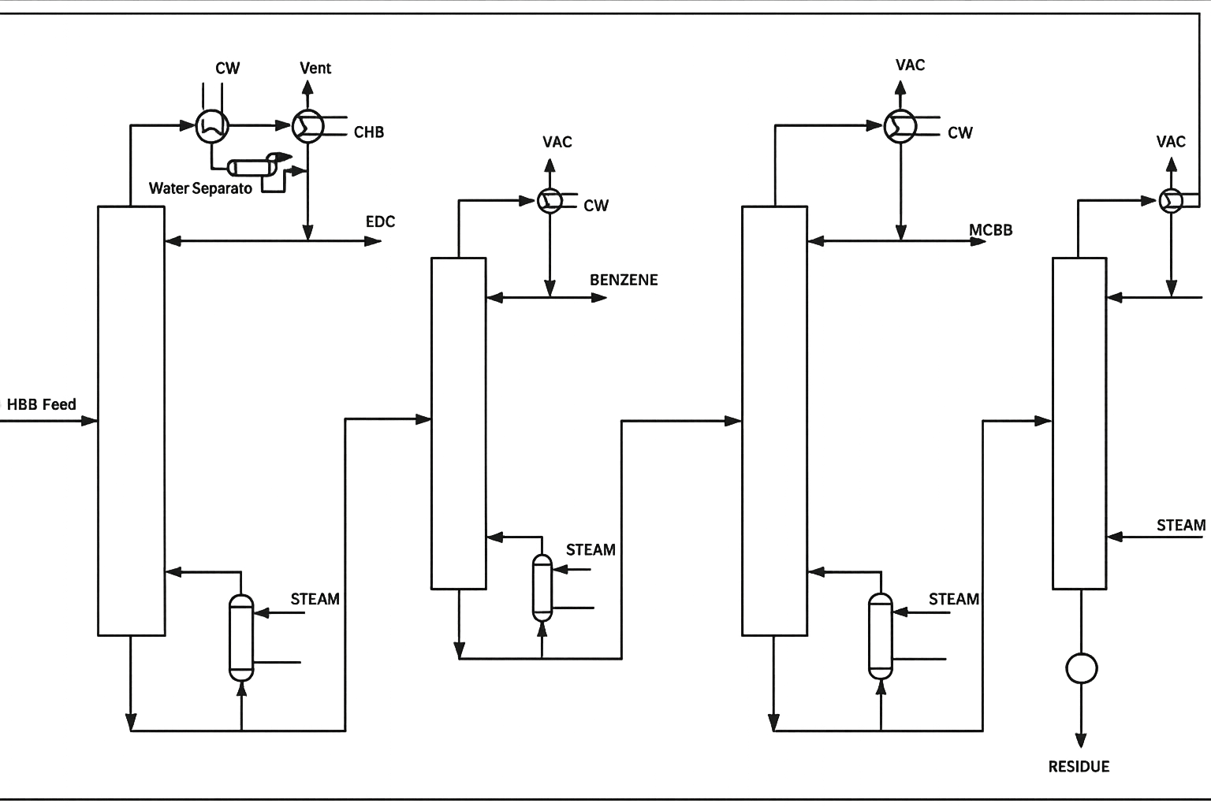This screenshot has height=807, width=1211.
Task: Select 'CW' label beside the MCBB column condenser
Action: click(x=960, y=133)
